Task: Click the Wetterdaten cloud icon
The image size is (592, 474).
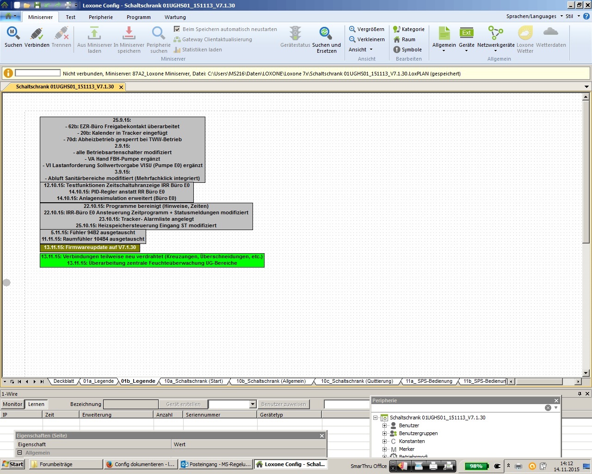Action: (x=550, y=32)
